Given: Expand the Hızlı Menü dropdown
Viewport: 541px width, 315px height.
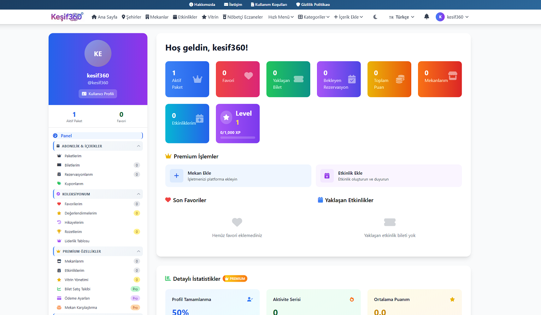Looking at the screenshot, I should pos(281,17).
